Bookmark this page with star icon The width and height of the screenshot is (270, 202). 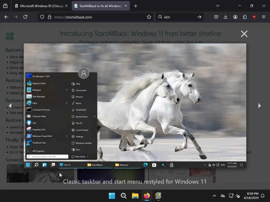tap(149, 17)
